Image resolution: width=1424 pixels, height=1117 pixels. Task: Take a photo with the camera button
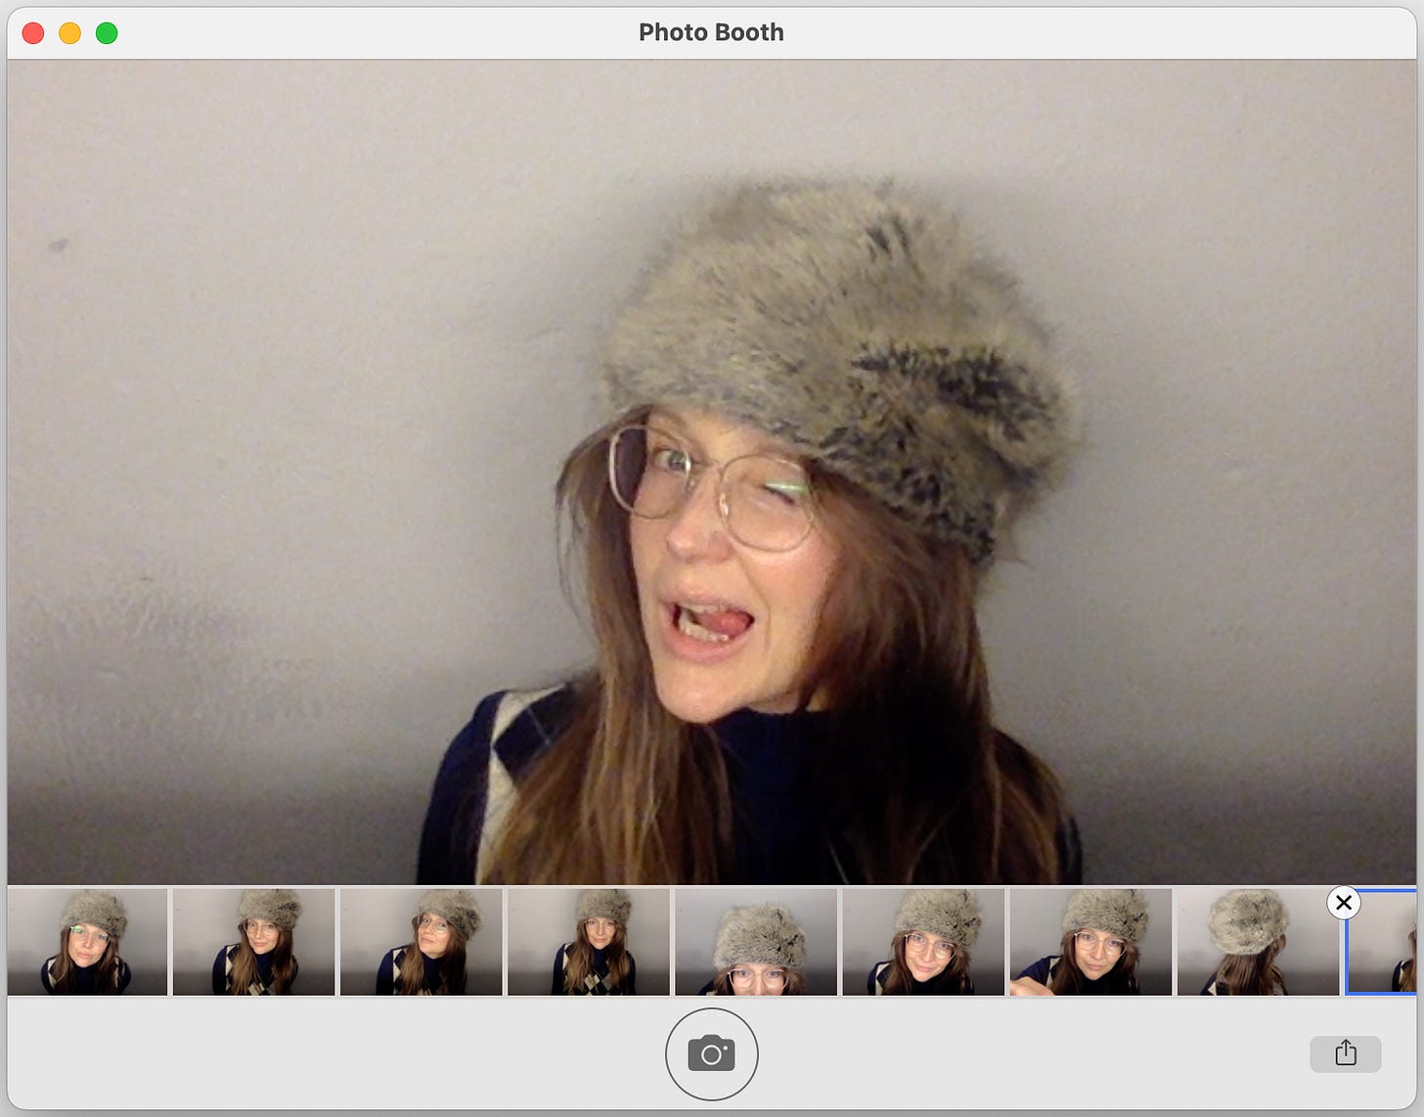pyautogui.click(x=711, y=1054)
